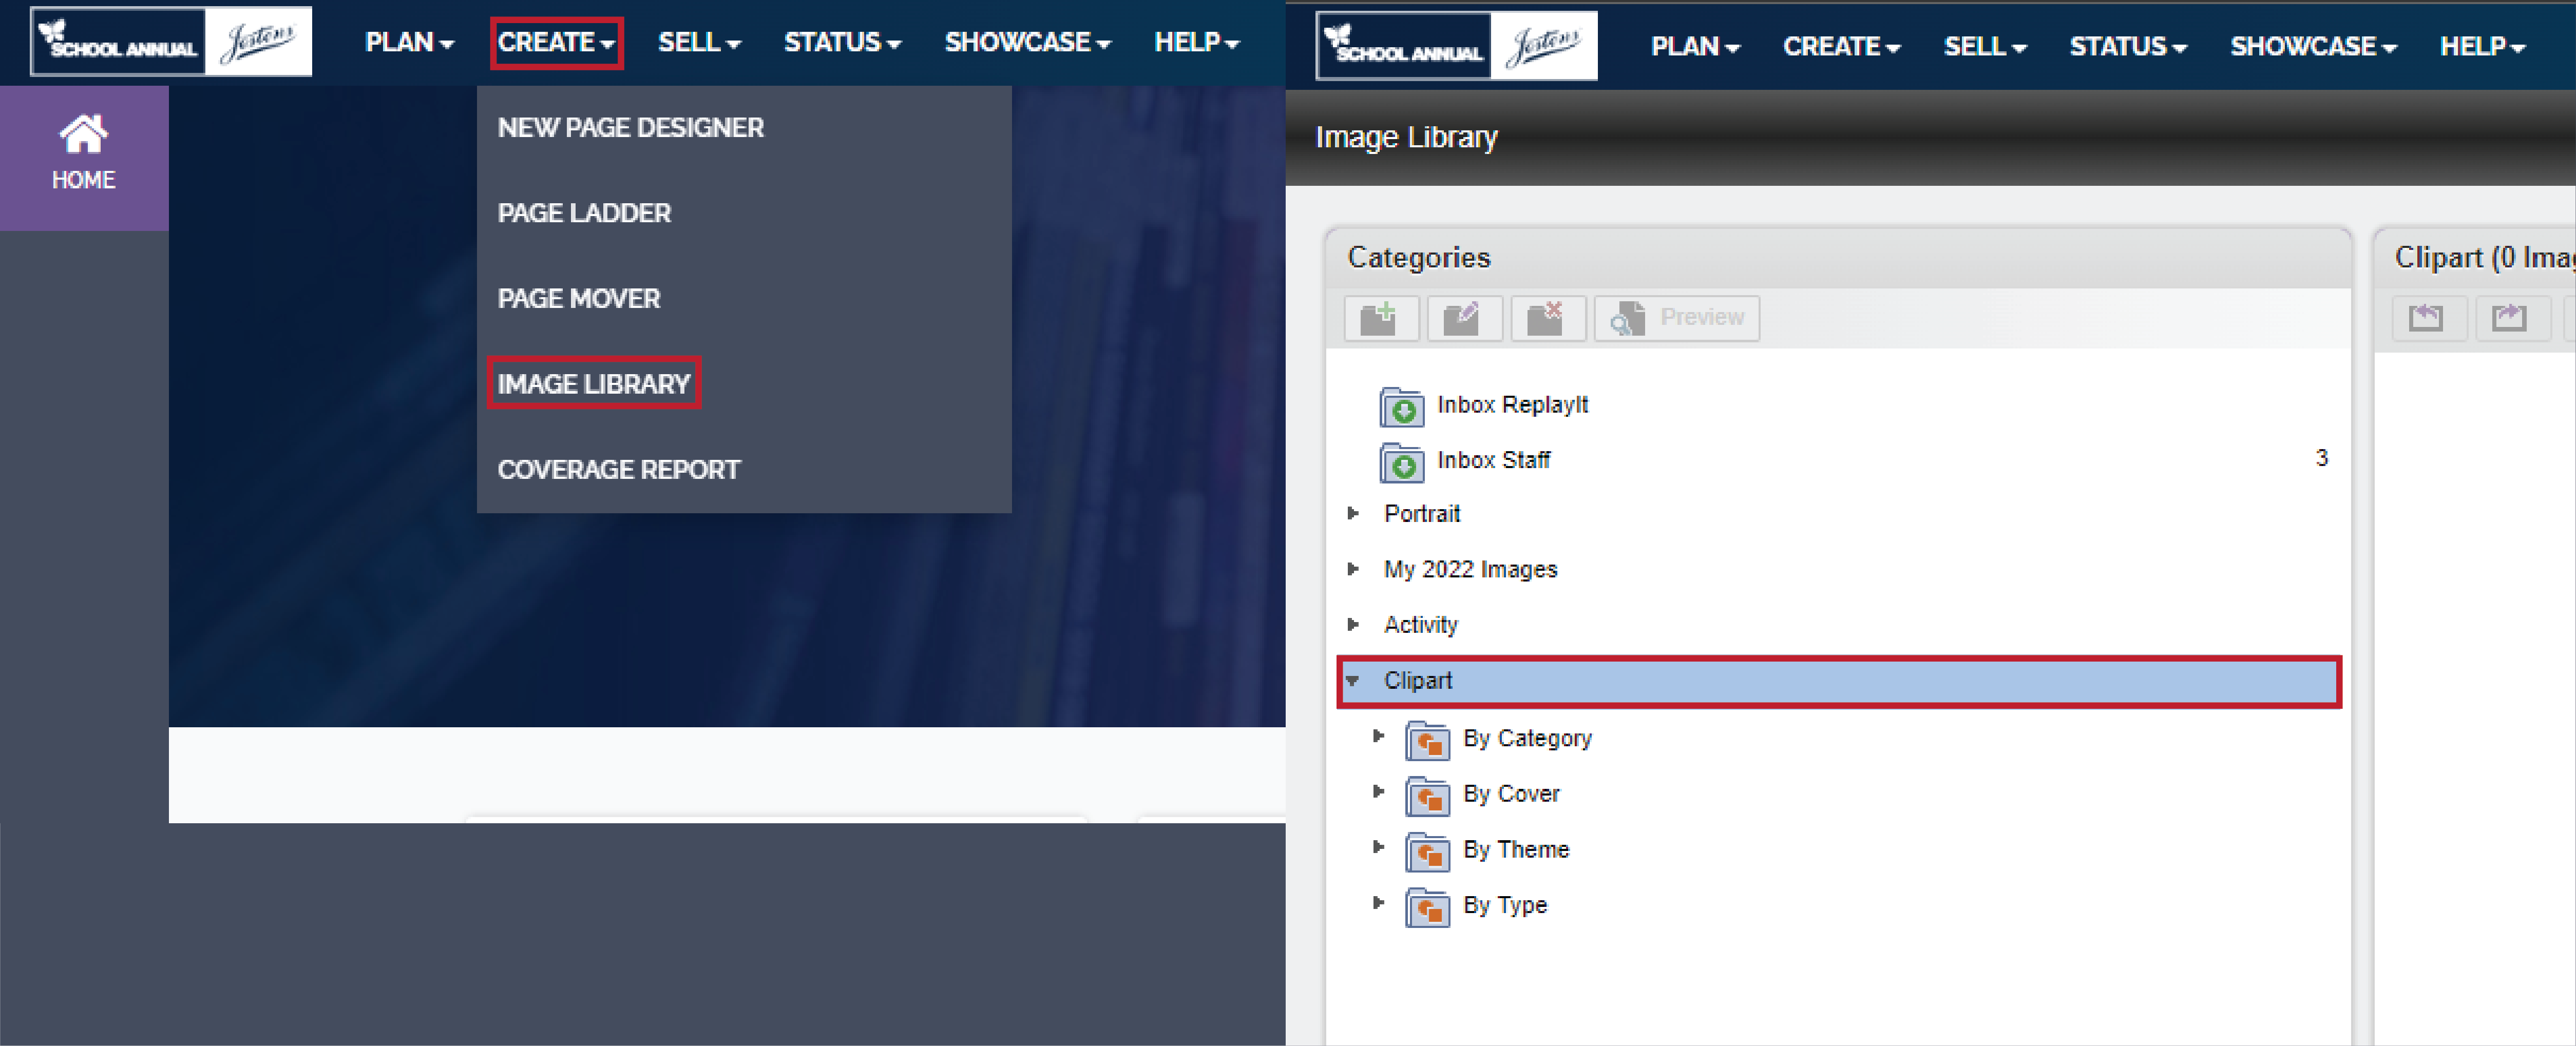This screenshot has width=2576, height=1046.
Task: Select the My 2022 Images category label
Action: (x=1470, y=570)
